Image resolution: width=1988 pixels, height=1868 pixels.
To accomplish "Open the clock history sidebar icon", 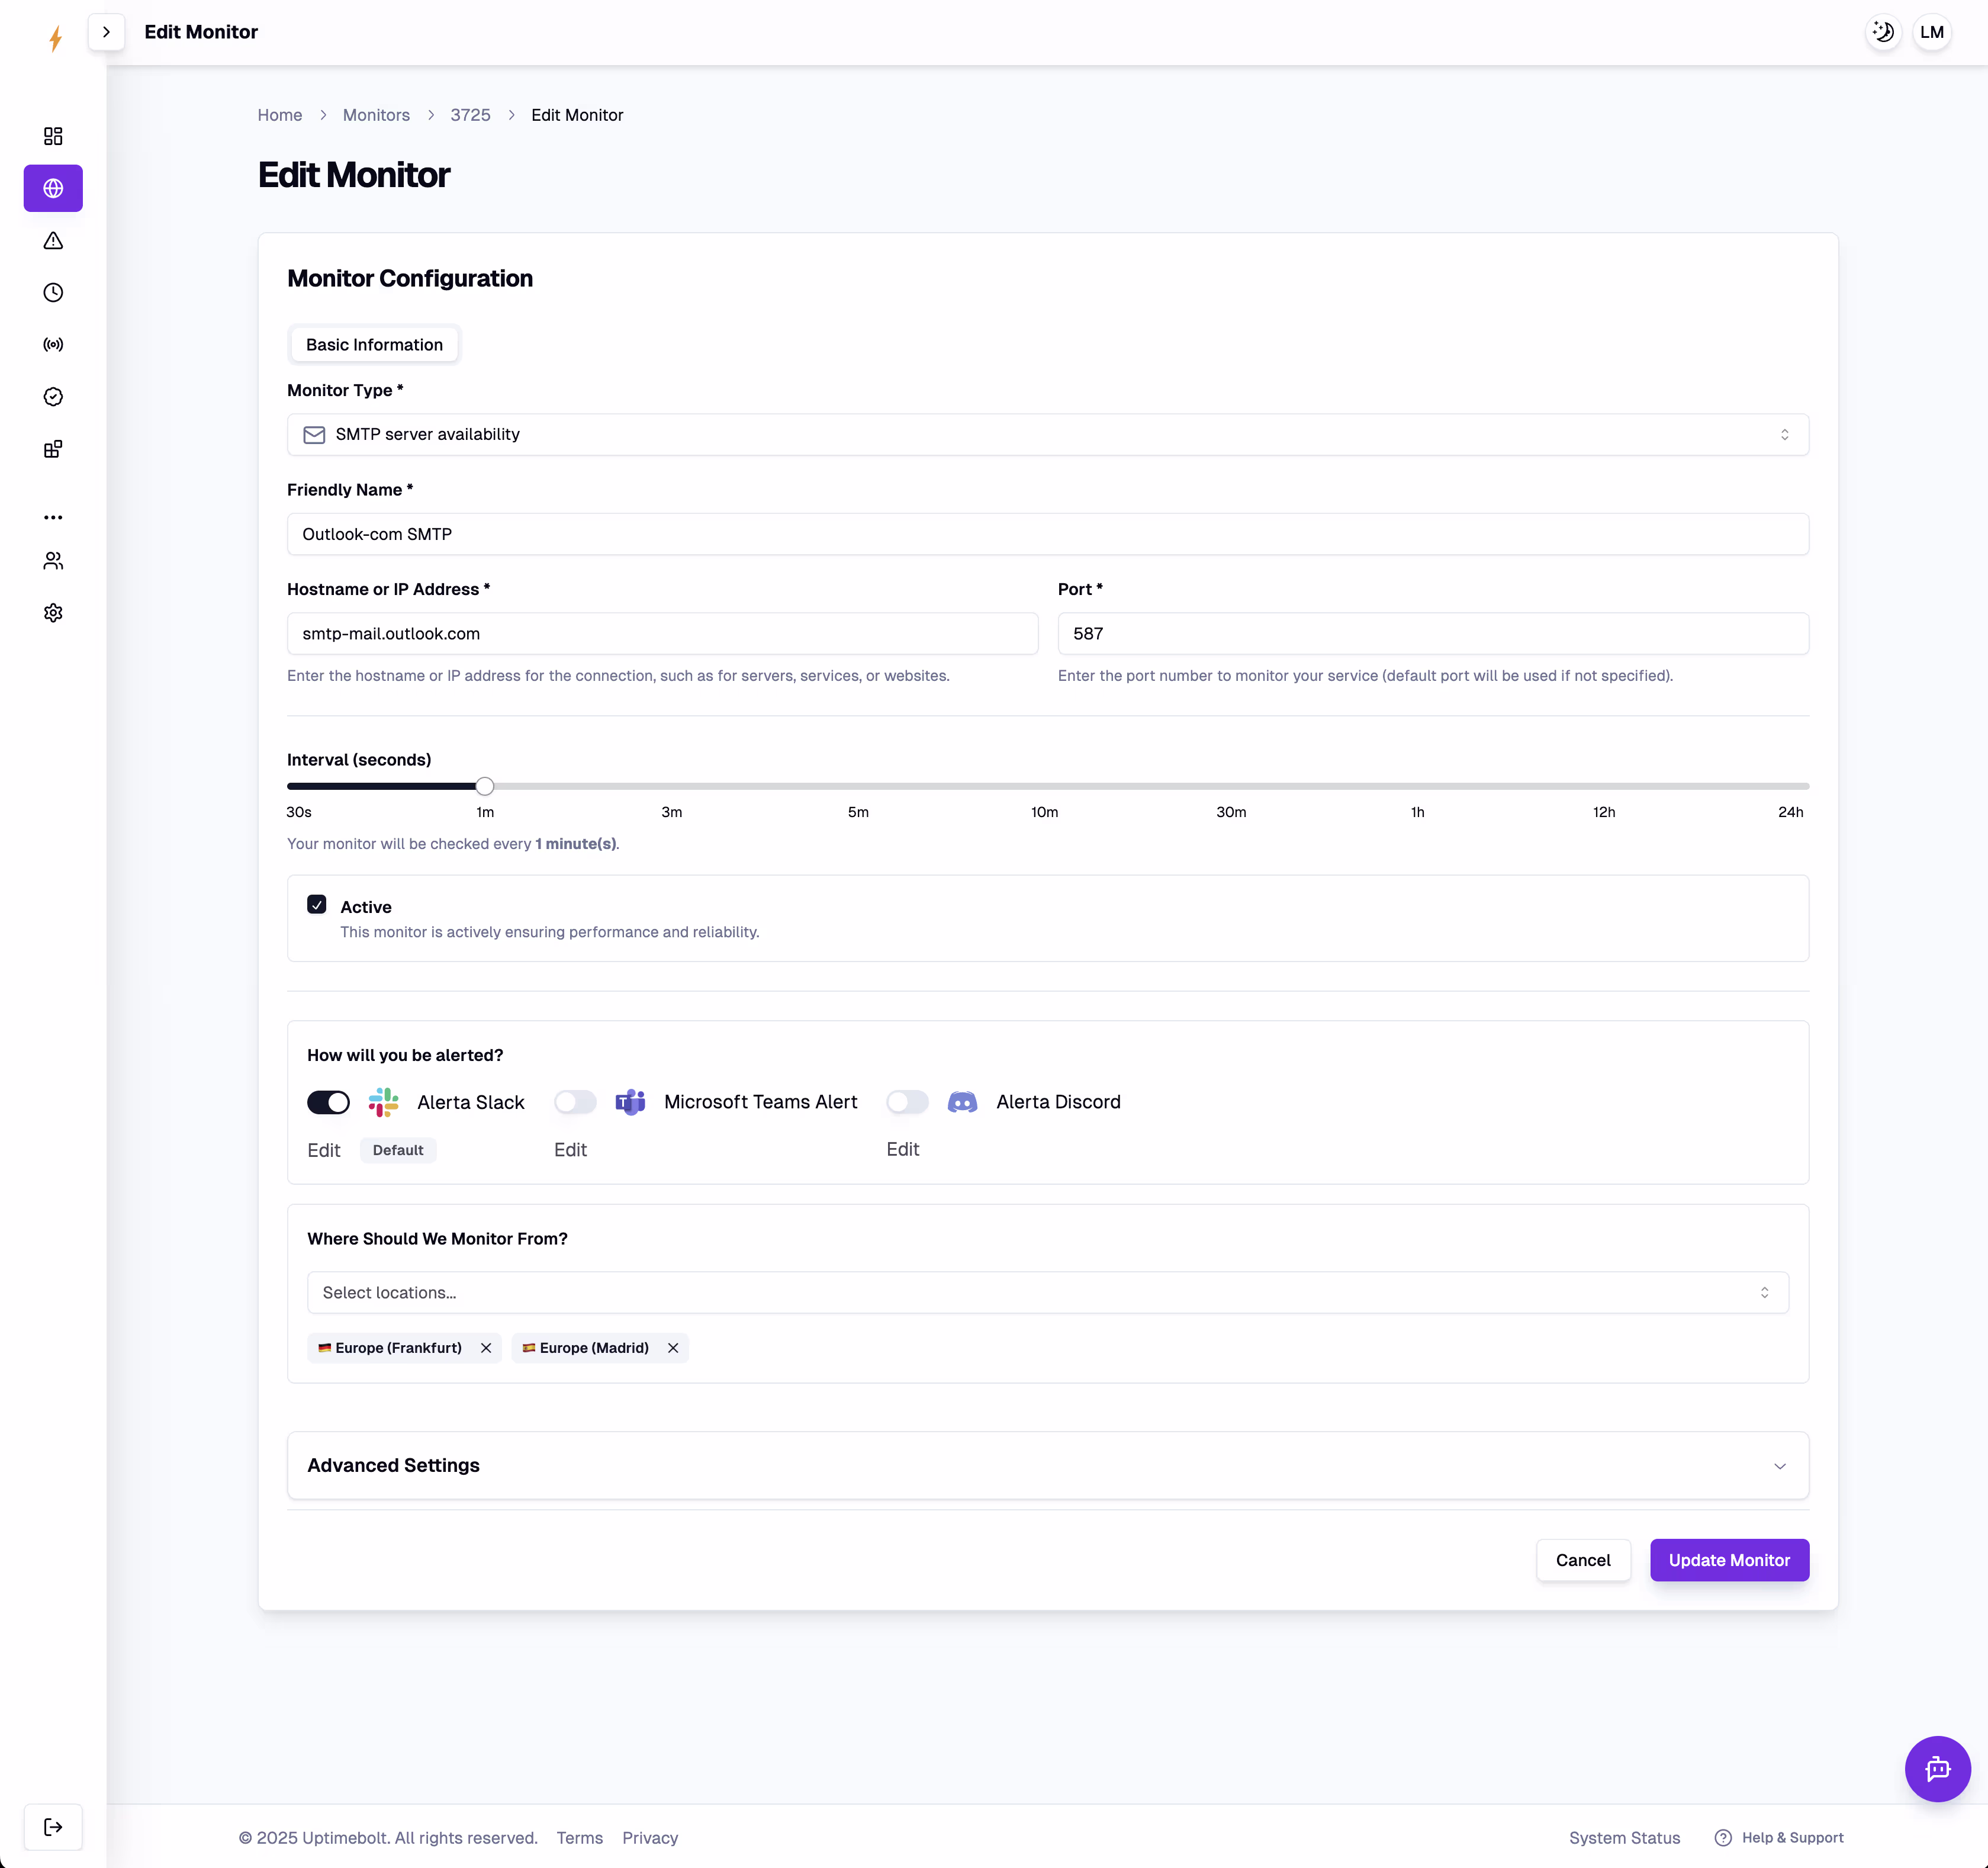I will pos(53,293).
